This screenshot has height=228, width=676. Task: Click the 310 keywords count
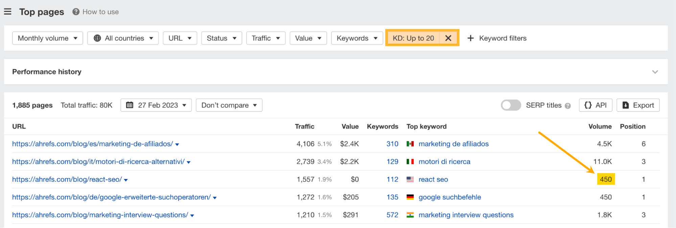tap(392, 144)
